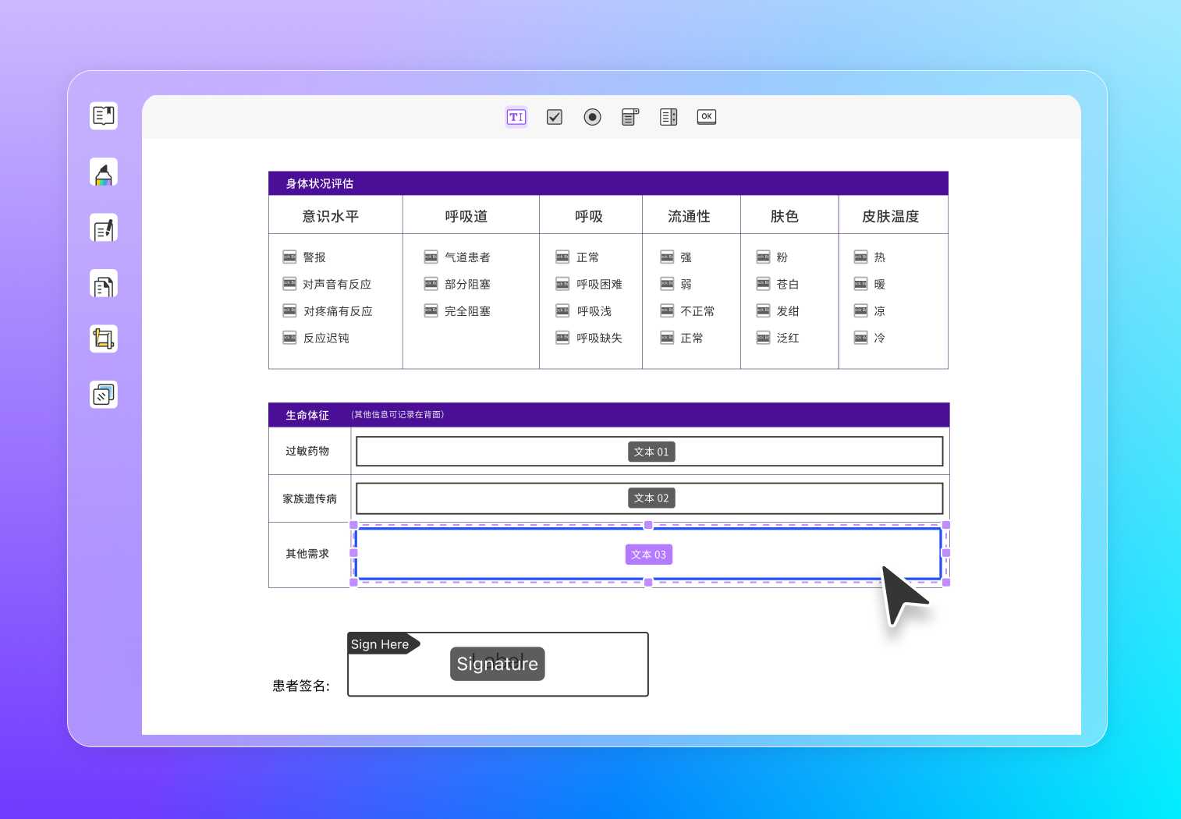Select the OK Button form tool in the toolbar
This screenshot has width=1181, height=819.
point(707,117)
